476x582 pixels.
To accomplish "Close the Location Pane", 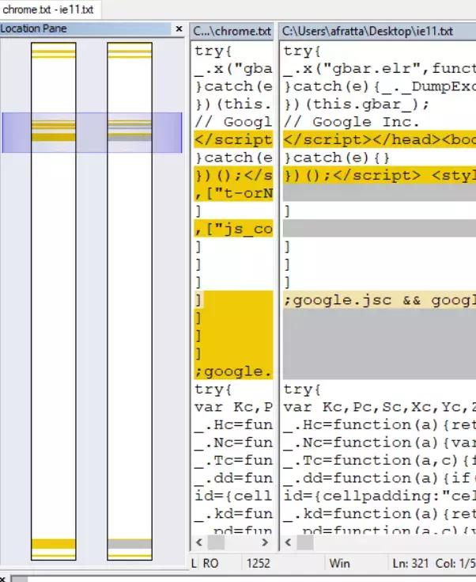I will click(179, 29).
